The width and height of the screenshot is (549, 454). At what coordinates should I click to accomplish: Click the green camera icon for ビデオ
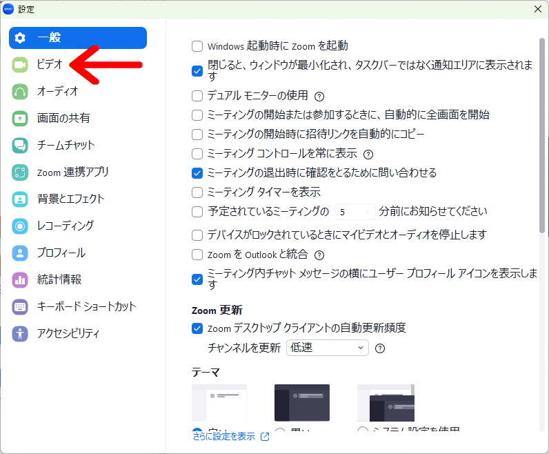pos(20,65)
